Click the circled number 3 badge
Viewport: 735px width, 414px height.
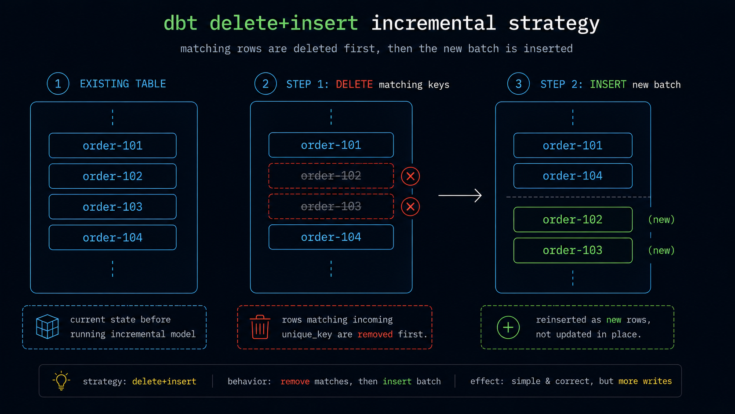[x=519, y=84]
